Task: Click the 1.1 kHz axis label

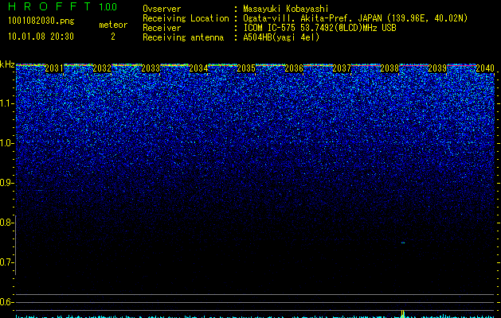Action: tap(7, 103)
